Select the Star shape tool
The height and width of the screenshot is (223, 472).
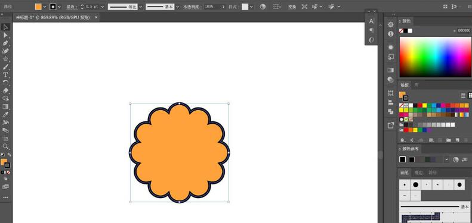coord(5,59)
